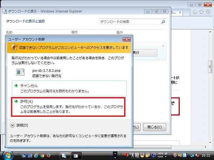
Task: Click the IE page scrollbar down arrow
Action: (x=210, y=143)
